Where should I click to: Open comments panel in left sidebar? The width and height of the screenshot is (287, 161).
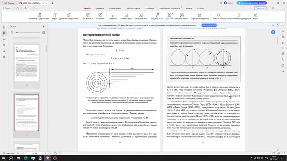(4, 39)
